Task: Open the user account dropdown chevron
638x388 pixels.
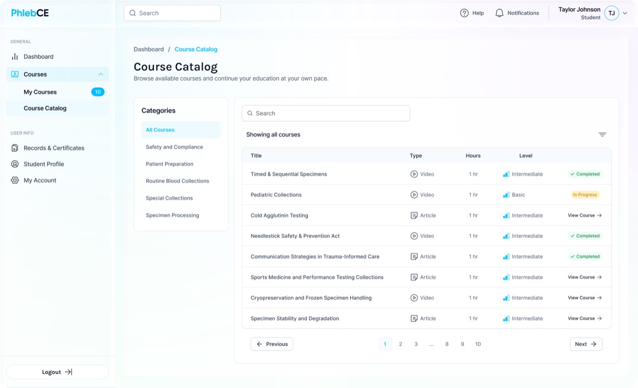Action: [x=625, y=13]
